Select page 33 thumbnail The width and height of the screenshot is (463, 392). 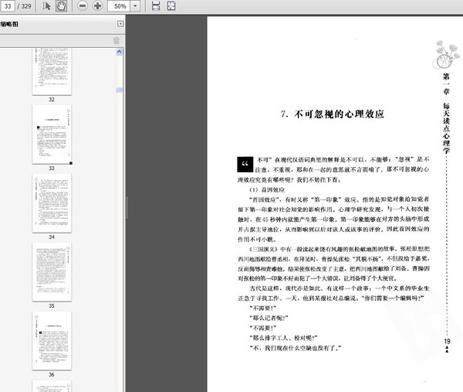coord(52,135)
